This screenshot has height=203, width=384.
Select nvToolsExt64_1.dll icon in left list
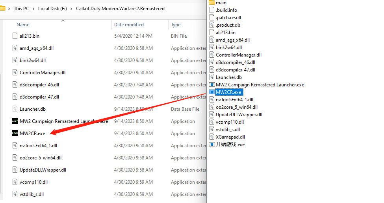point(15,146)
